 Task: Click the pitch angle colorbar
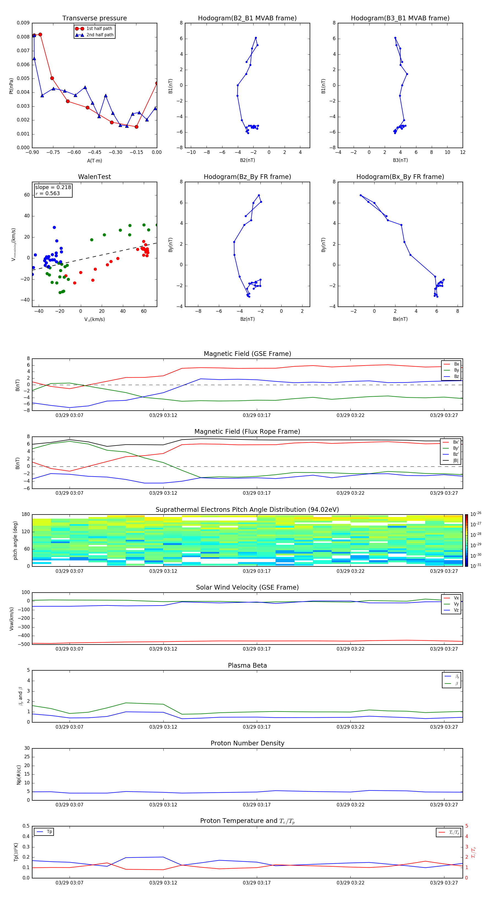pyautogui.click(x=466, y=540)
